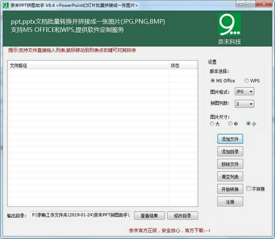Click the 状态 column header
This screenshot has width=275, height=239.
pos(183,65)
